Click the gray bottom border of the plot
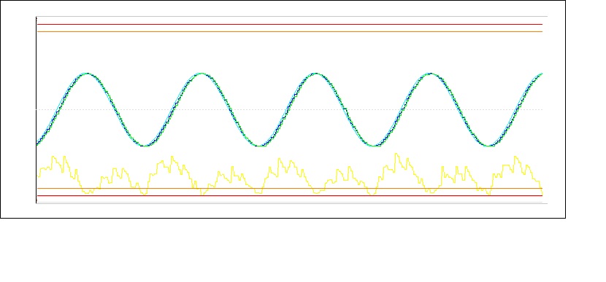The image size is (606, 282). point(292,203)
